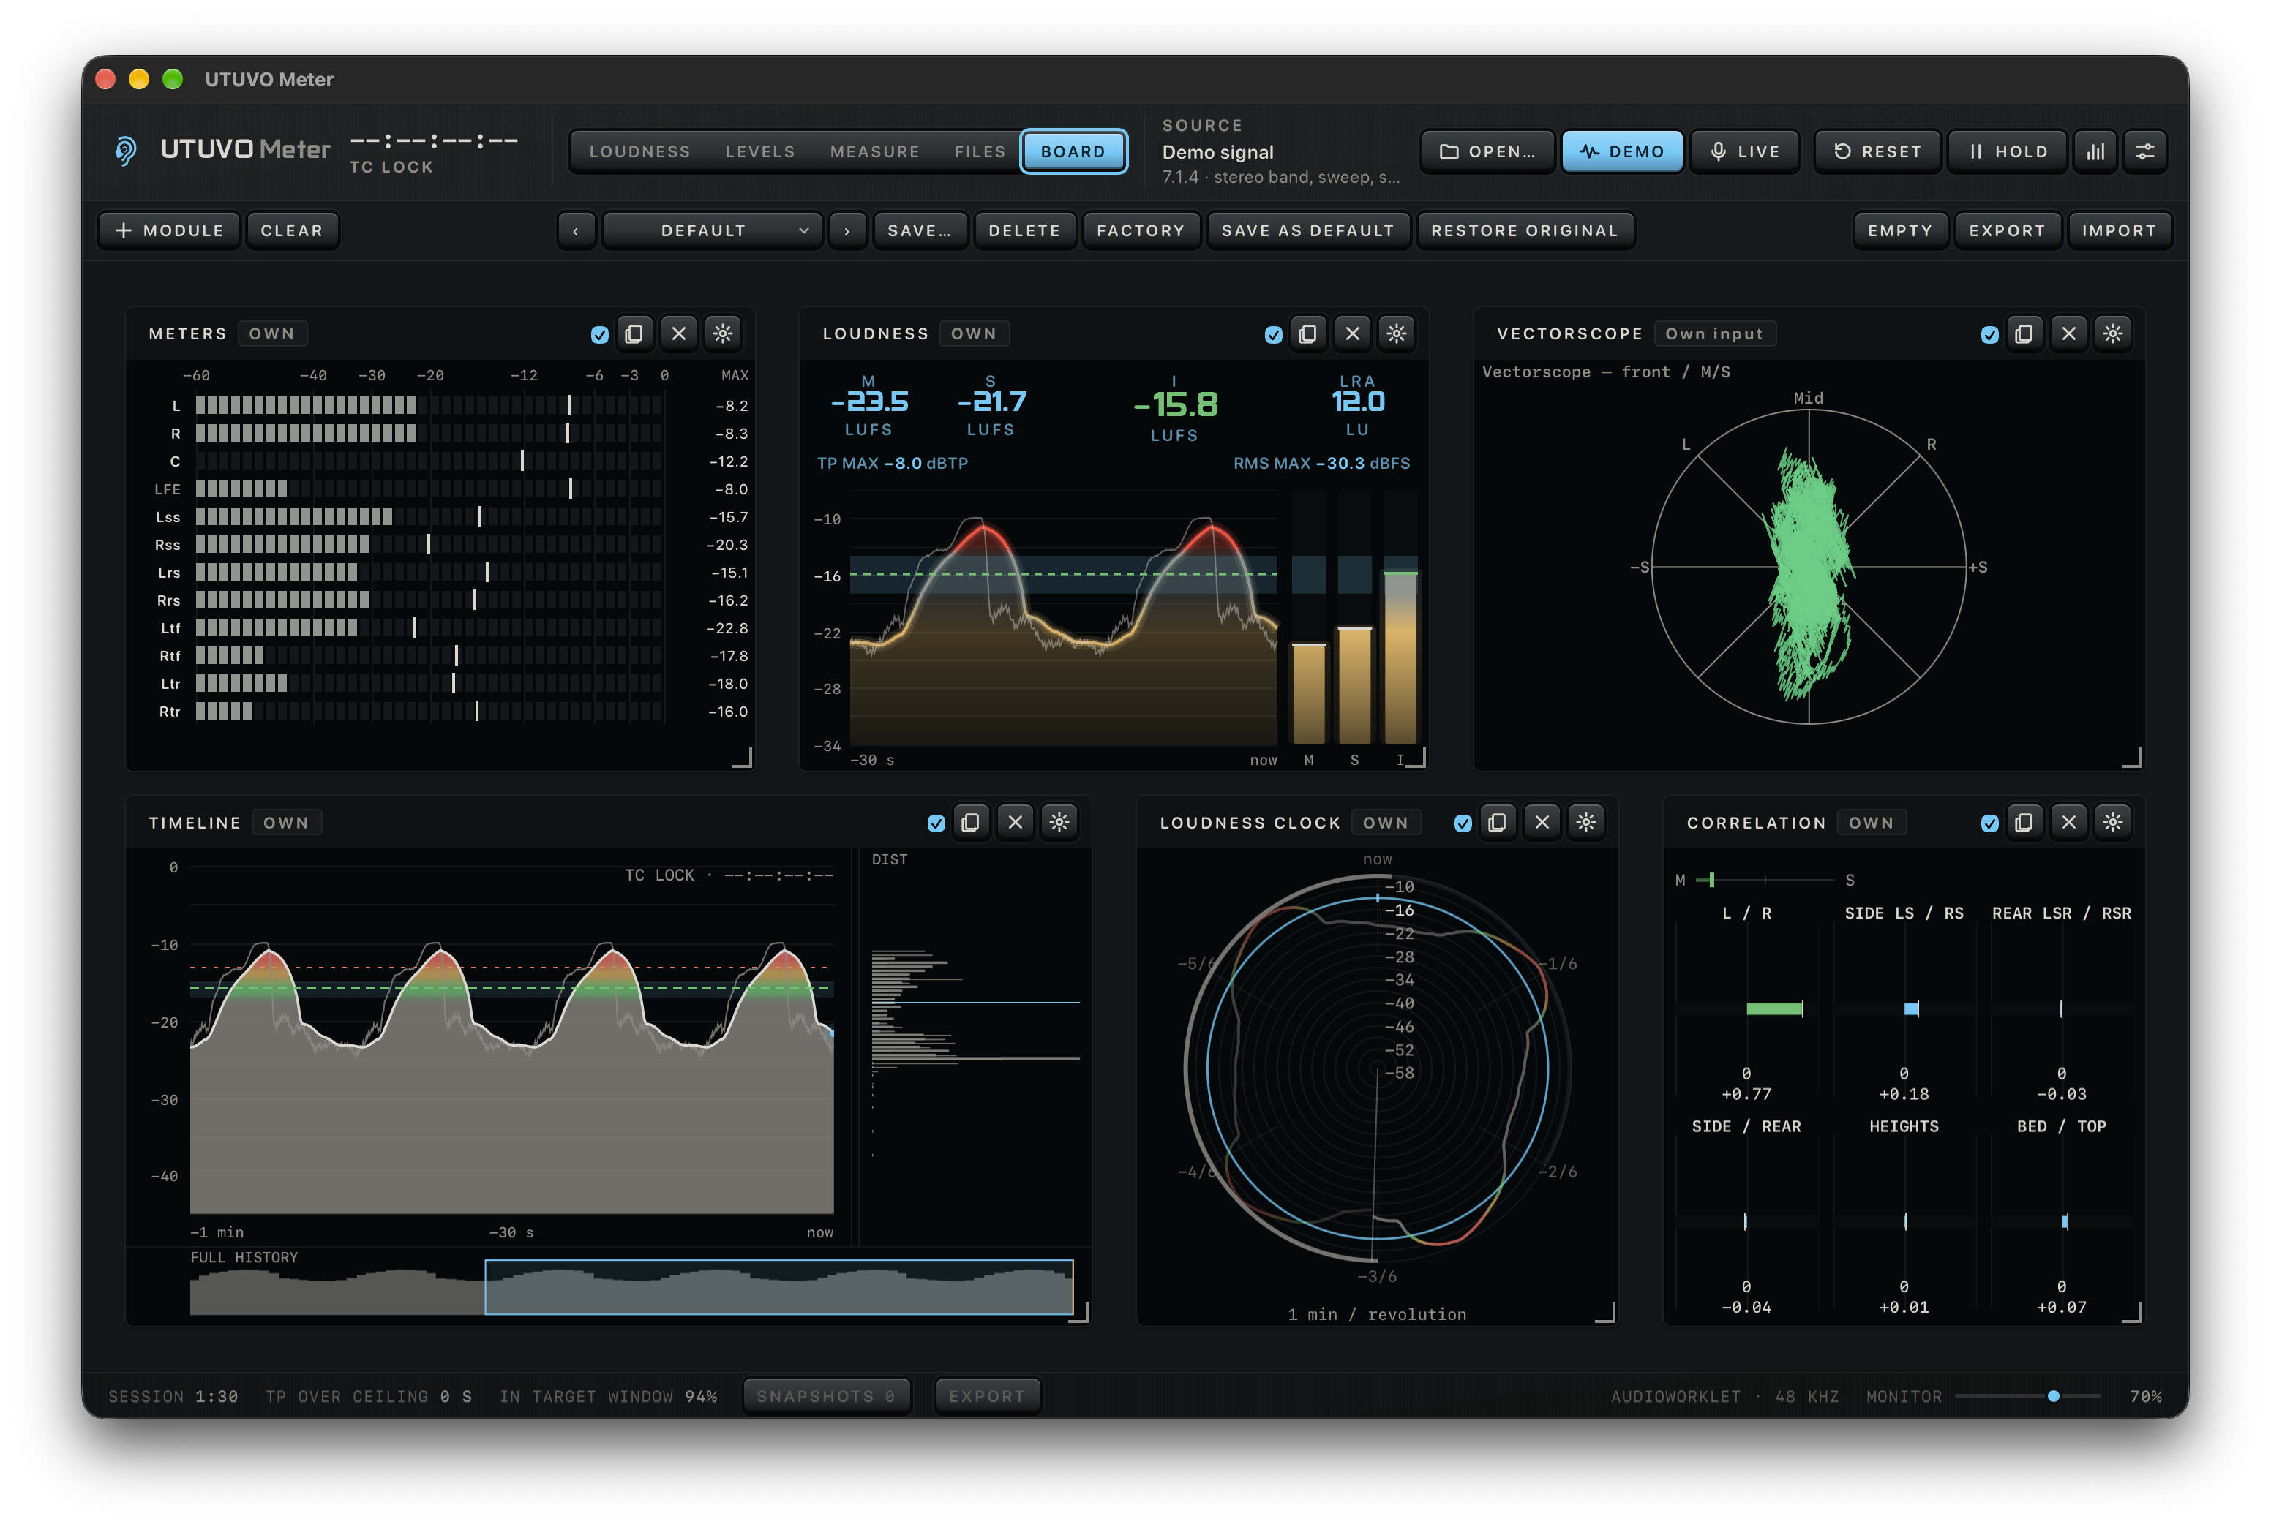The height and width of the screenshot is (1527, 2271).
Task: Switch to the LOUDNESS tab
Action: click(x=640, y=152)
